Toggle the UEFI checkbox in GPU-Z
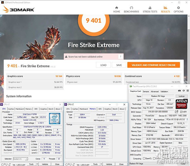 [x=181, y=112]
